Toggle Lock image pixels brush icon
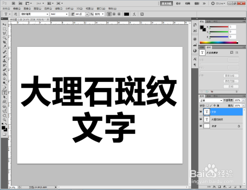The width and height of the screenshot is (247, 190). (211, 106)
